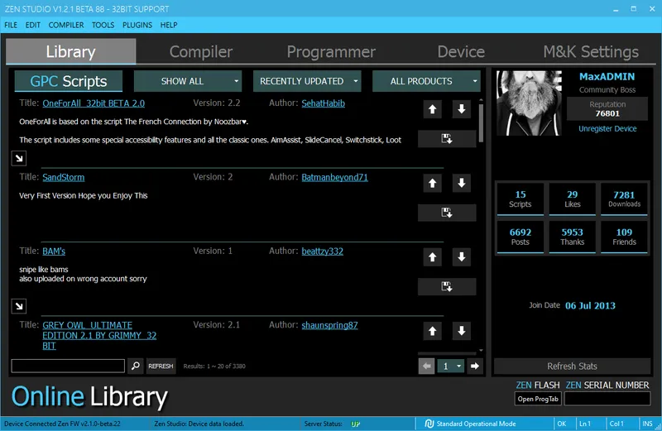
Task: Click the save-to-disk icon for BAM's script
Action: (x=447, y=287)
